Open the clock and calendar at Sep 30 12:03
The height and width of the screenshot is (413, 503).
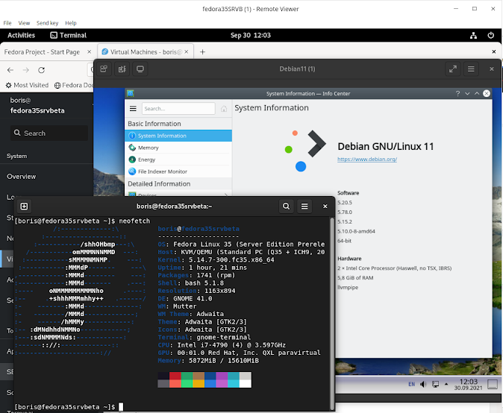tap(251, 35)
